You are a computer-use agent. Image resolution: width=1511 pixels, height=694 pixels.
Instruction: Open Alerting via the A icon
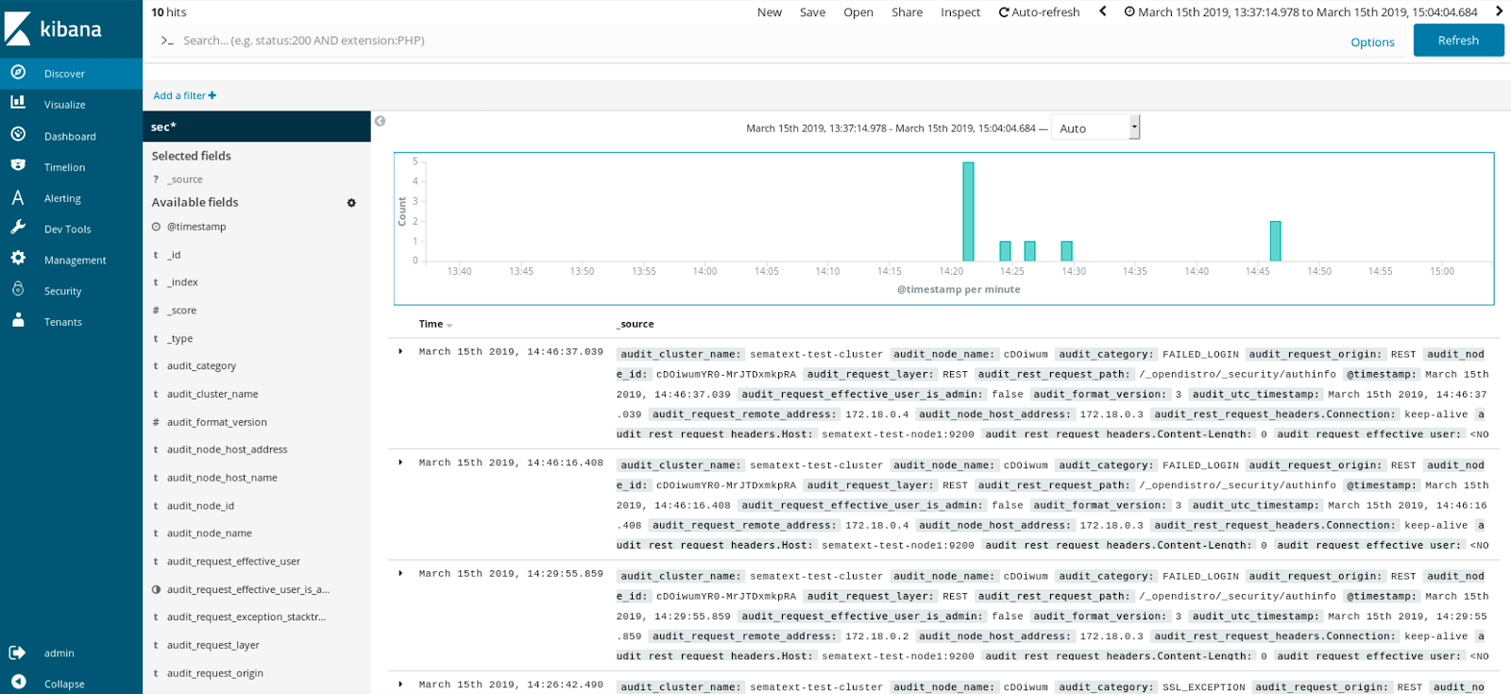[x=18, y=197]
